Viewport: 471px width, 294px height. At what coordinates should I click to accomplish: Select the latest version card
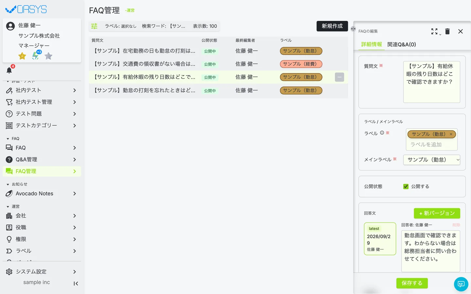click(x=380, y=239)
